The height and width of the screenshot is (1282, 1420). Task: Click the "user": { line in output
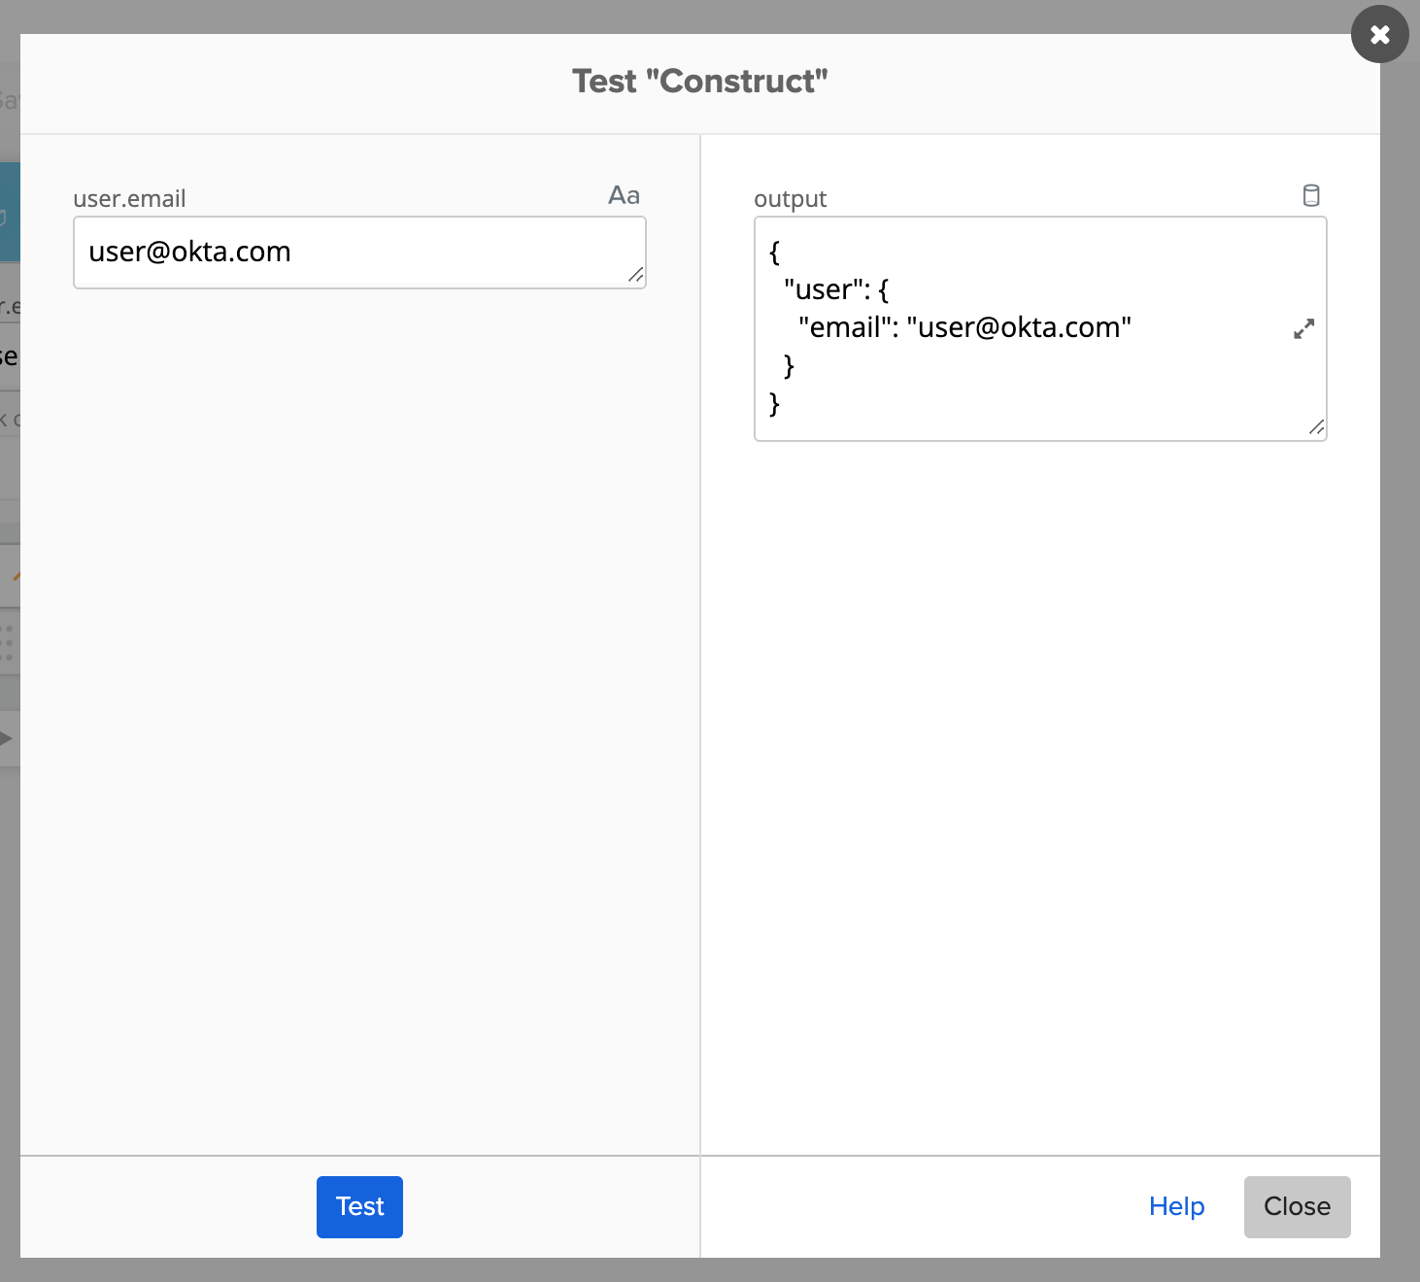(x=836, y=290)
